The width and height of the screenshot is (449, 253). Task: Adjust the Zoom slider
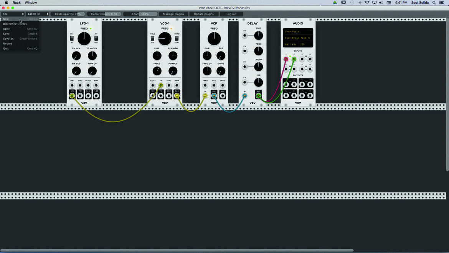coord(140,14)
